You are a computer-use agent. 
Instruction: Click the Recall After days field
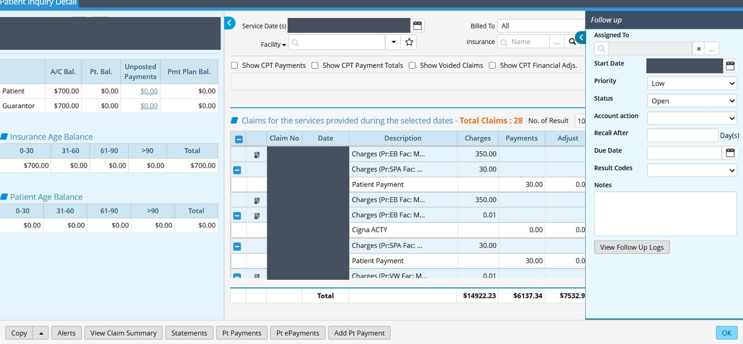[x=683, y=135]
